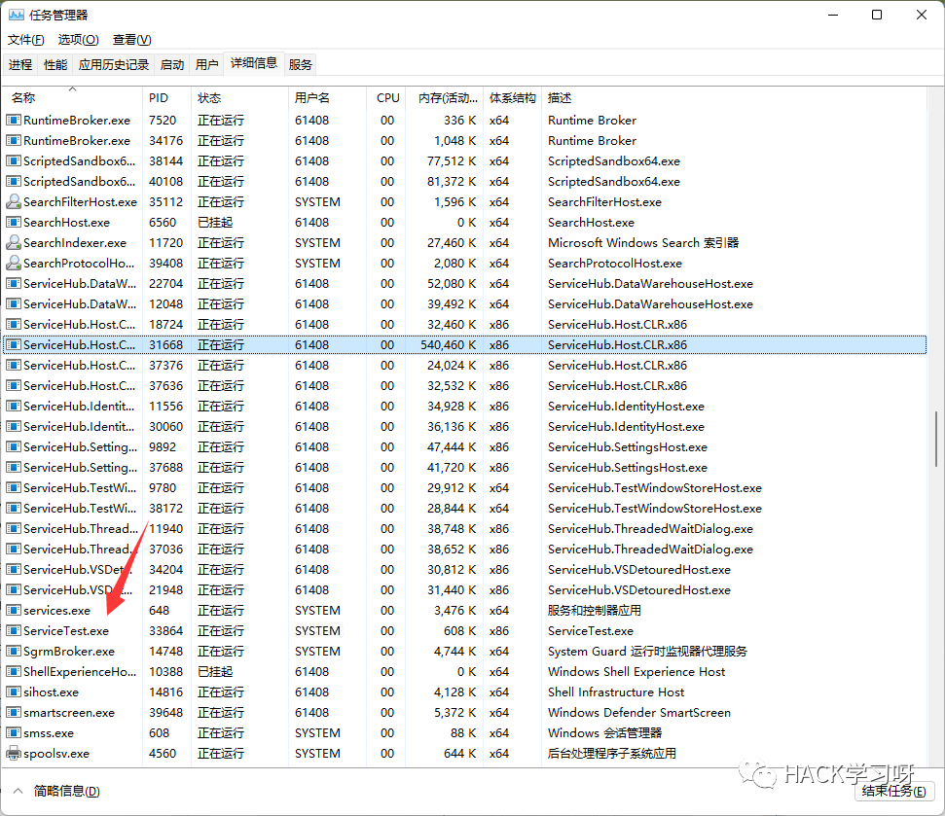Switch to the 性能 tab
This screenshot has width=945, height=816.
click(x=55, y=64)
